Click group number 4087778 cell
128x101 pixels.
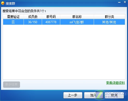pyautogui.click(x=51, y=22)
